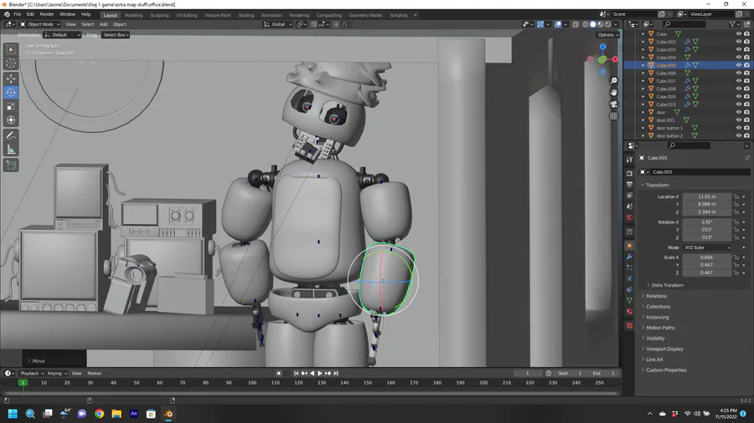Jump to the timeline end frame
Viewport: 754px width, 423px height.
(336, 373)
